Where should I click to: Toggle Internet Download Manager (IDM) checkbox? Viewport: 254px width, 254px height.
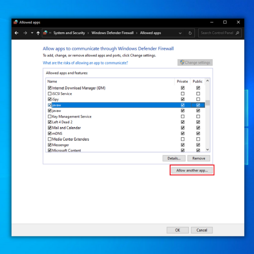[50, 88]
